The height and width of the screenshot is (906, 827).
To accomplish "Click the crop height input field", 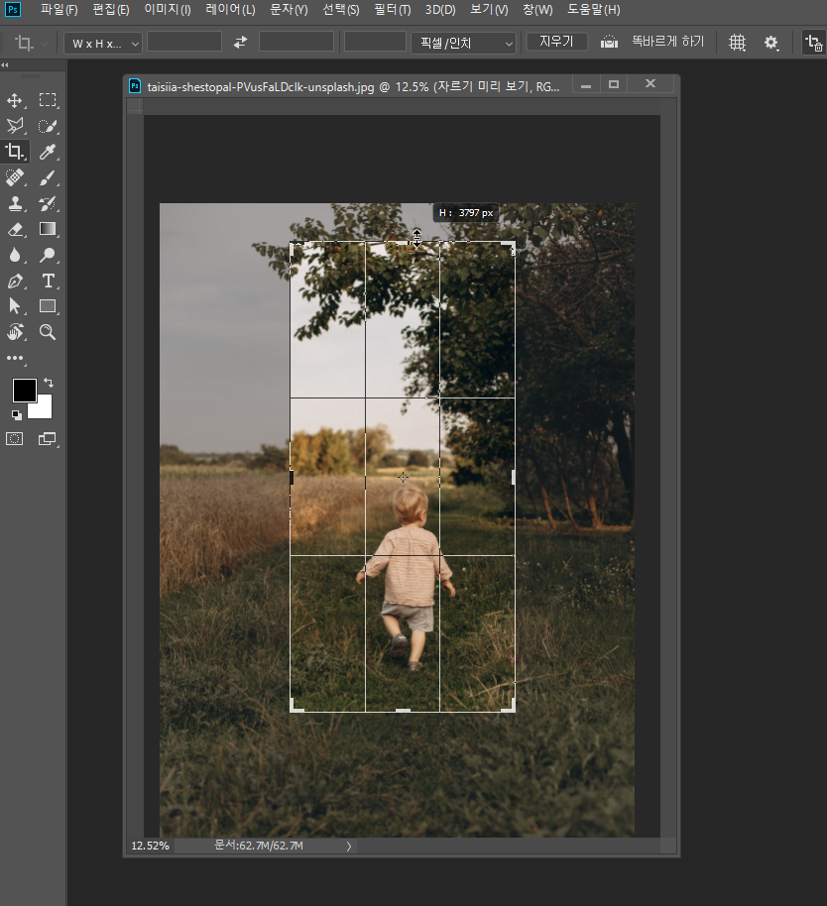I will tap(296, 43).
